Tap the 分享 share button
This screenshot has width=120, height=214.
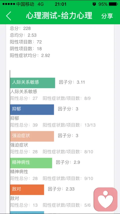click(x=107, y=16)
